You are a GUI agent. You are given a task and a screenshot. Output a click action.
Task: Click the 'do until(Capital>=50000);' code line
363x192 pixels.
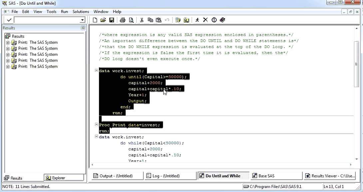pyautogui.click(x=153, y=77)
